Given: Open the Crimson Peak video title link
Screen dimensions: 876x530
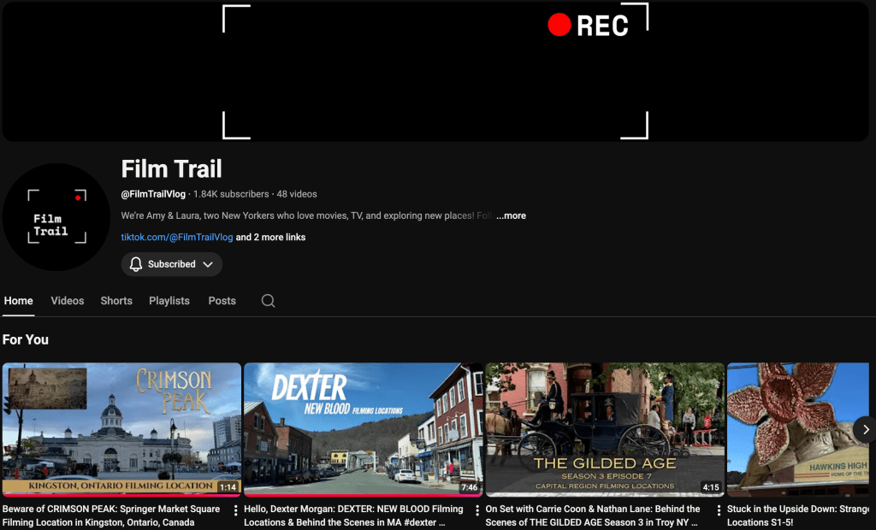Looking at the screenshot, I should pyautogui.click(x=111, y=515).
